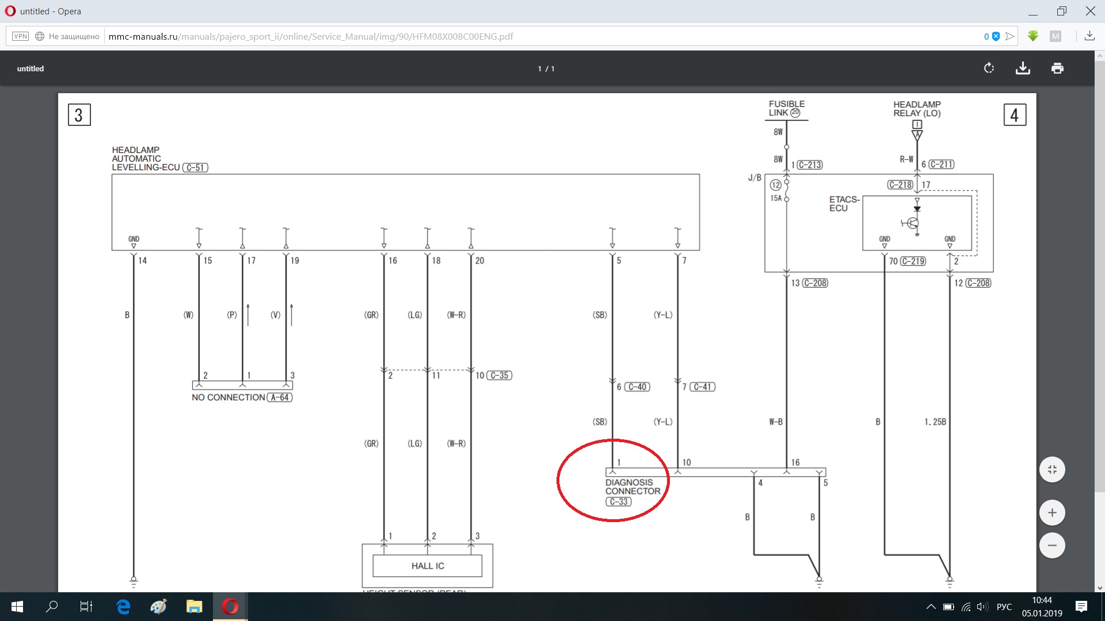This screenshot has width=1105, height=621.
Task: Show hidden system tray icons
Action: 931,607
